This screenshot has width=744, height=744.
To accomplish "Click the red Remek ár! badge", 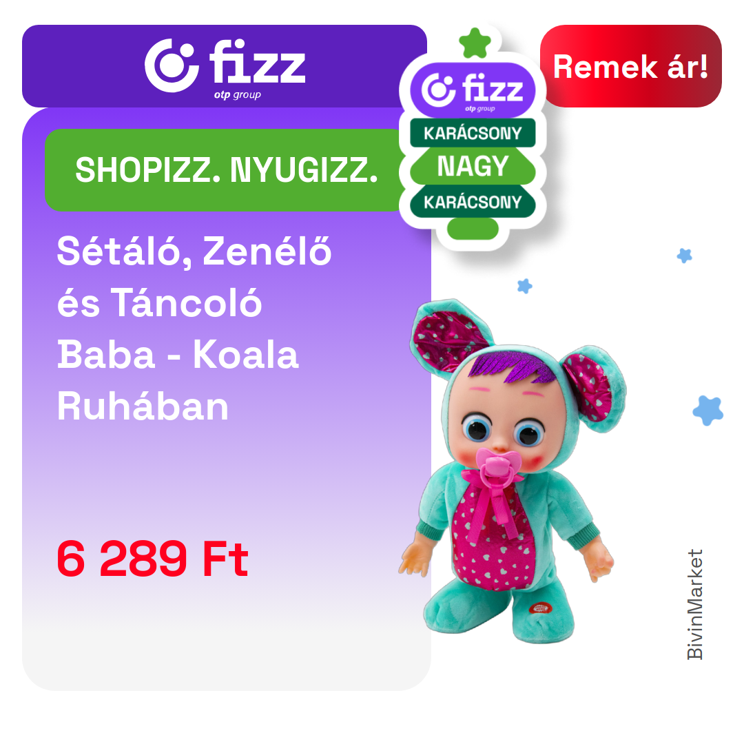I will pyautogui.click(x=630, y=66).
